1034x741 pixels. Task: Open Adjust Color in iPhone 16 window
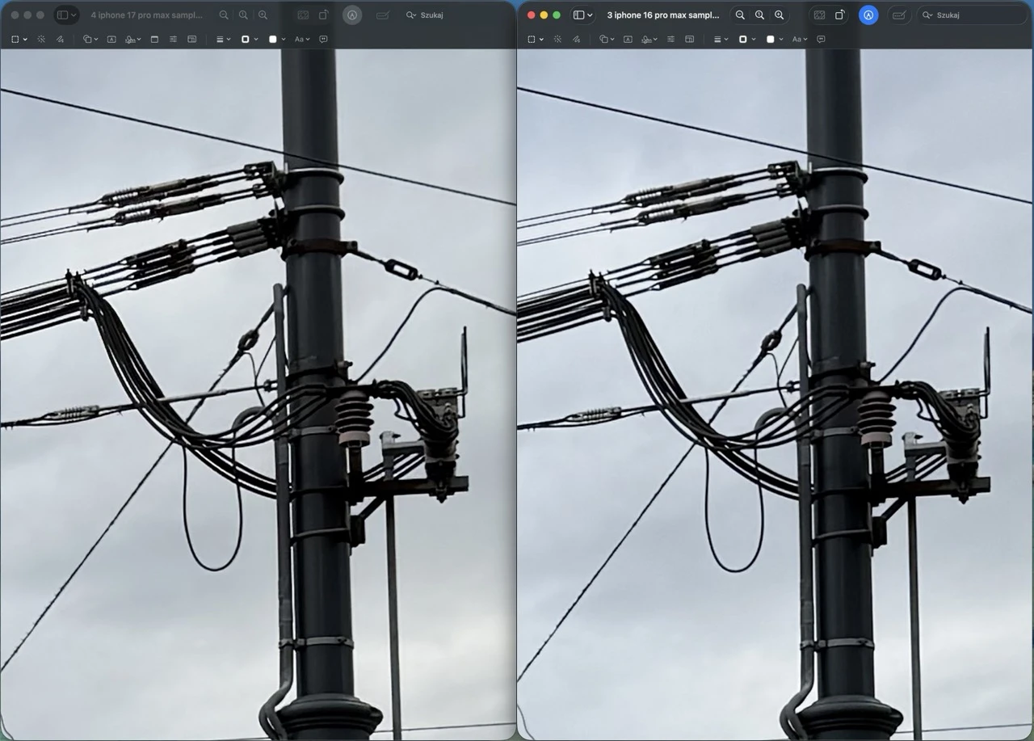tap(670, 39)
